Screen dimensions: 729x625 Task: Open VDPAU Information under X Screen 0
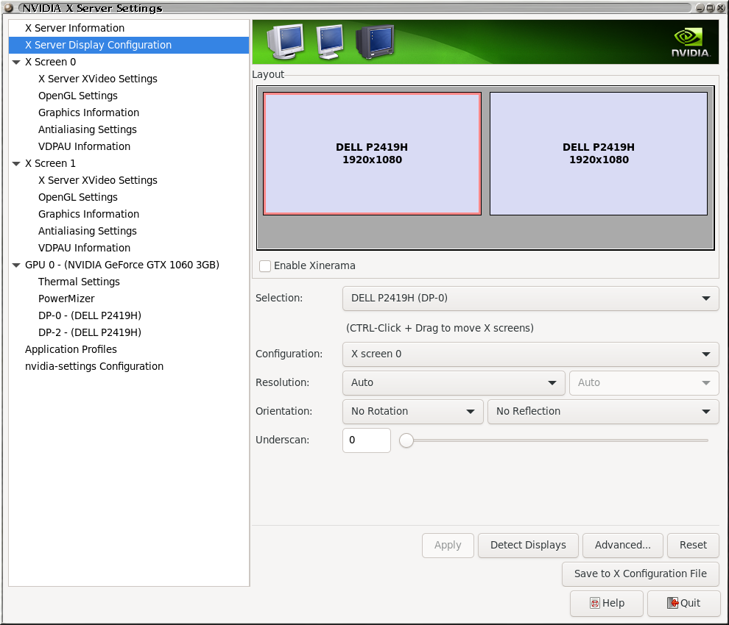(x=84, y=146)
